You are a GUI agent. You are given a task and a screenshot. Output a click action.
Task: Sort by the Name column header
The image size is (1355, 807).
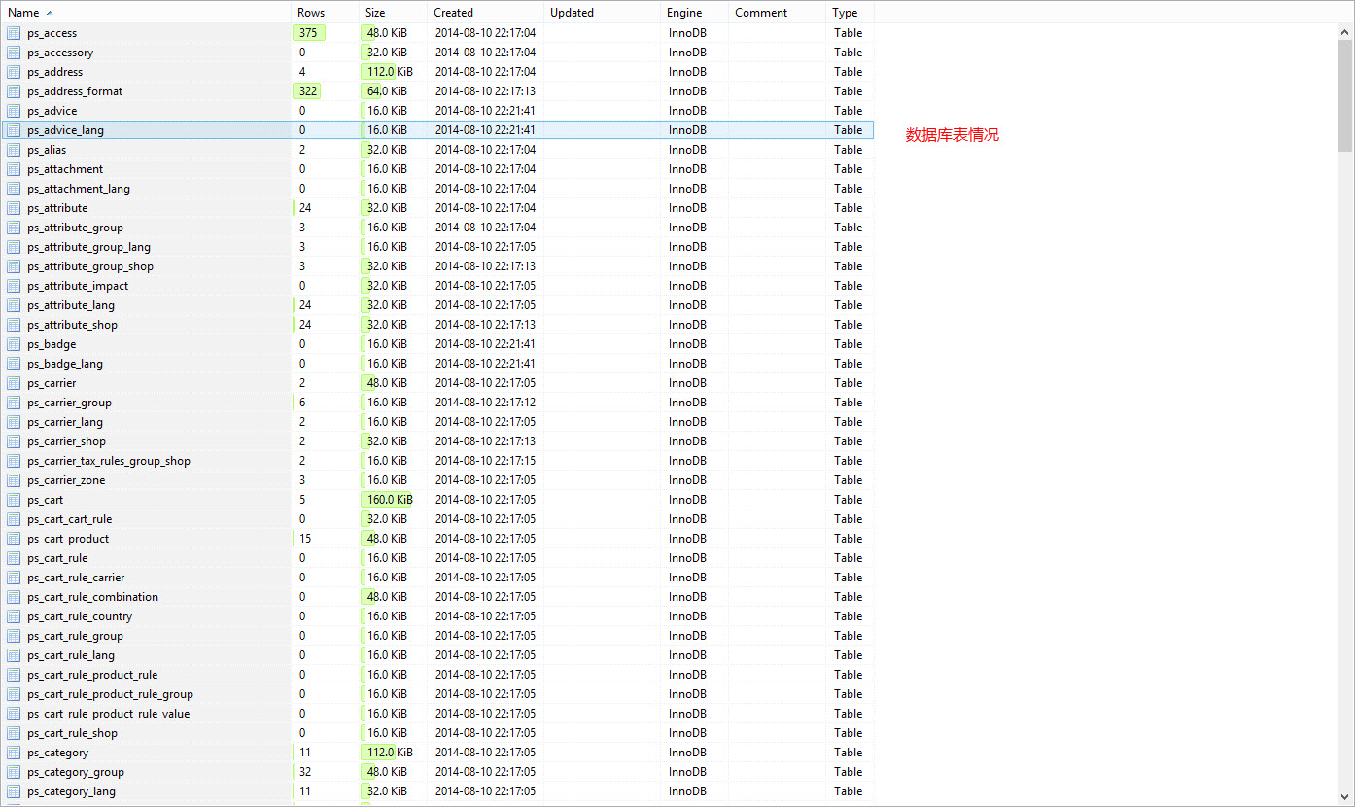23,13
